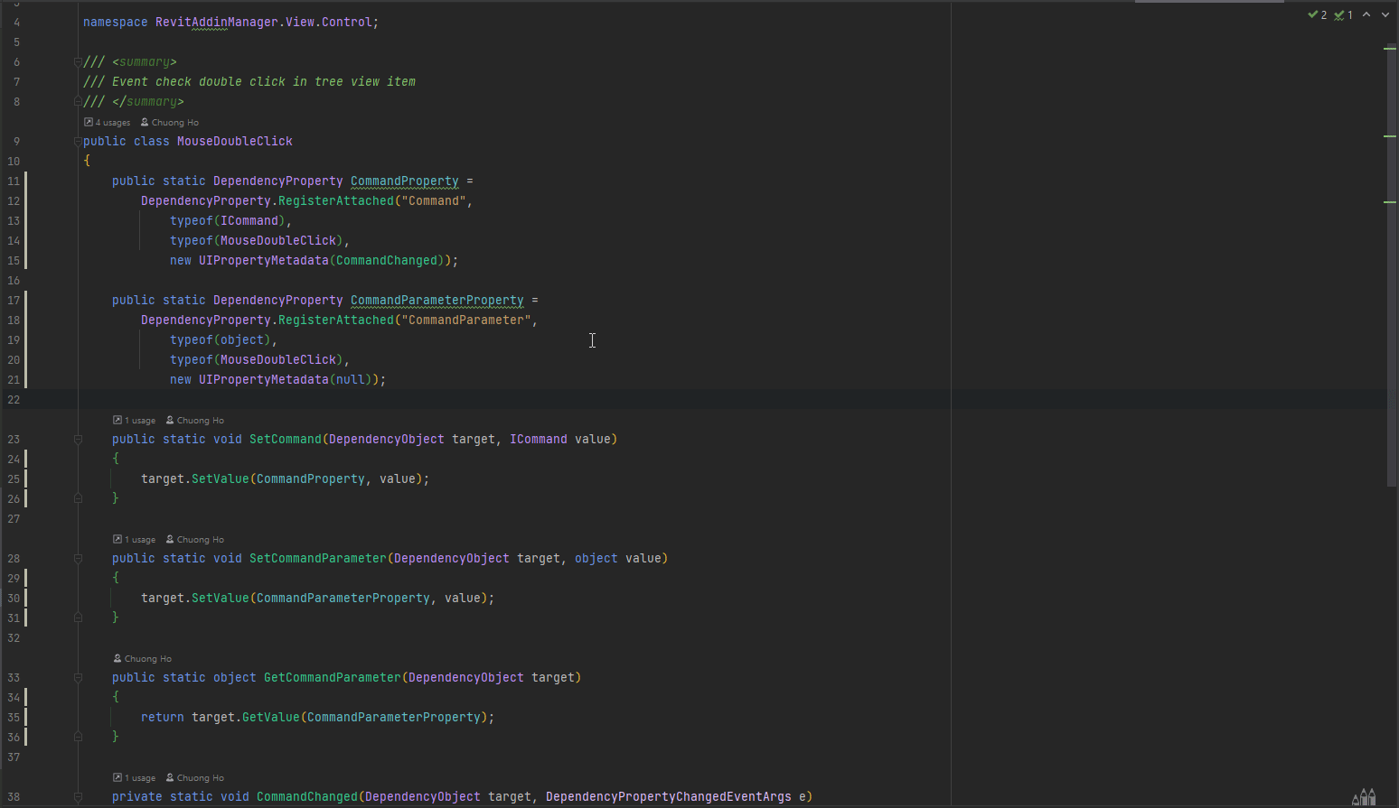Jump to next highlighted problem arrow

coord(1385,14)
